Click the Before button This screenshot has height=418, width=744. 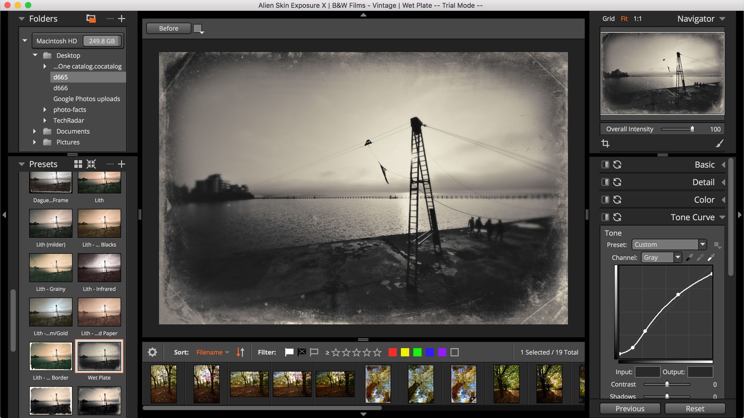click(169, 28)
